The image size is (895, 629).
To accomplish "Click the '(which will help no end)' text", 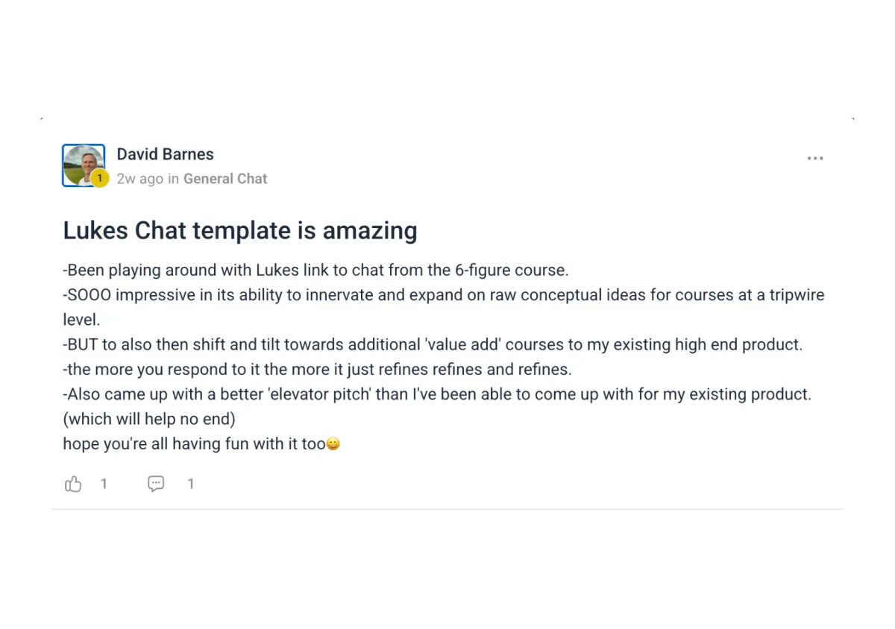I will coord(149,419).
